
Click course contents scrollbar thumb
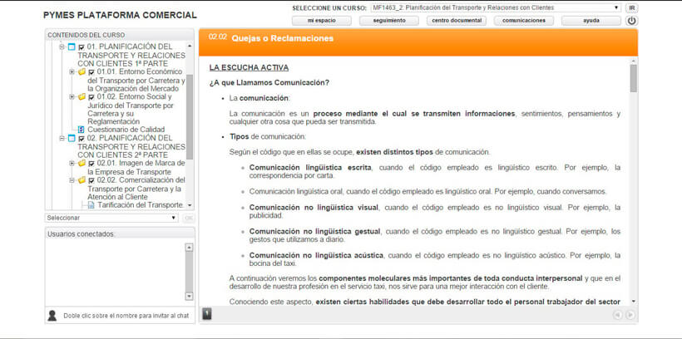pyautogui.click(x=189, y=116)
